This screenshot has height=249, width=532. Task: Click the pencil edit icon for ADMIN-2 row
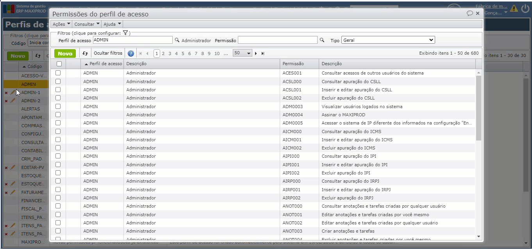[x=13, y=101]
